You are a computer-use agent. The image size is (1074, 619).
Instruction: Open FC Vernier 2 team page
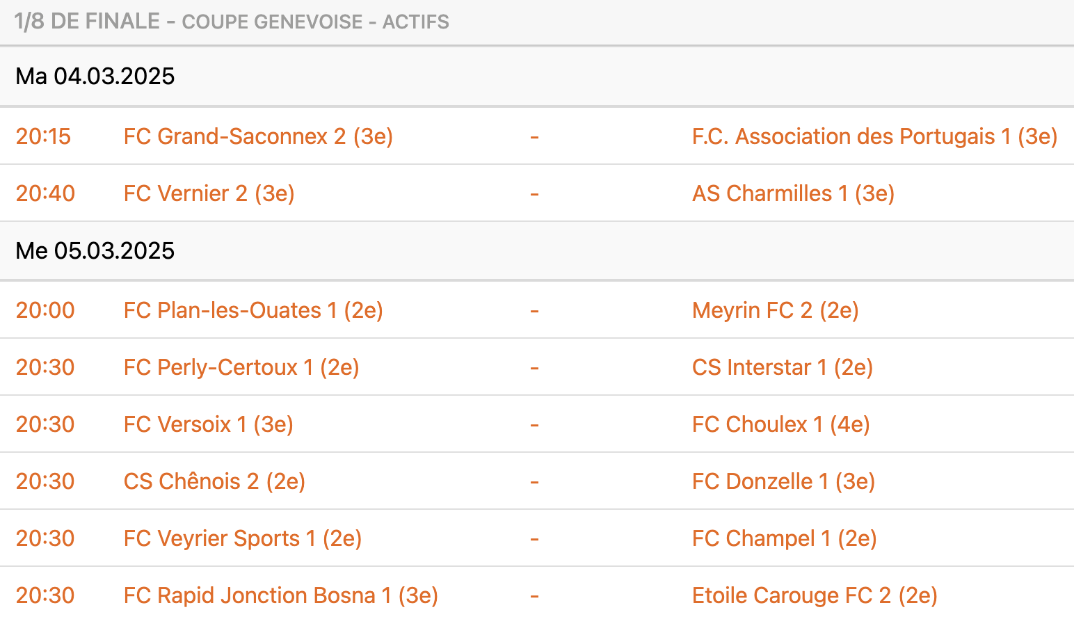209,193
